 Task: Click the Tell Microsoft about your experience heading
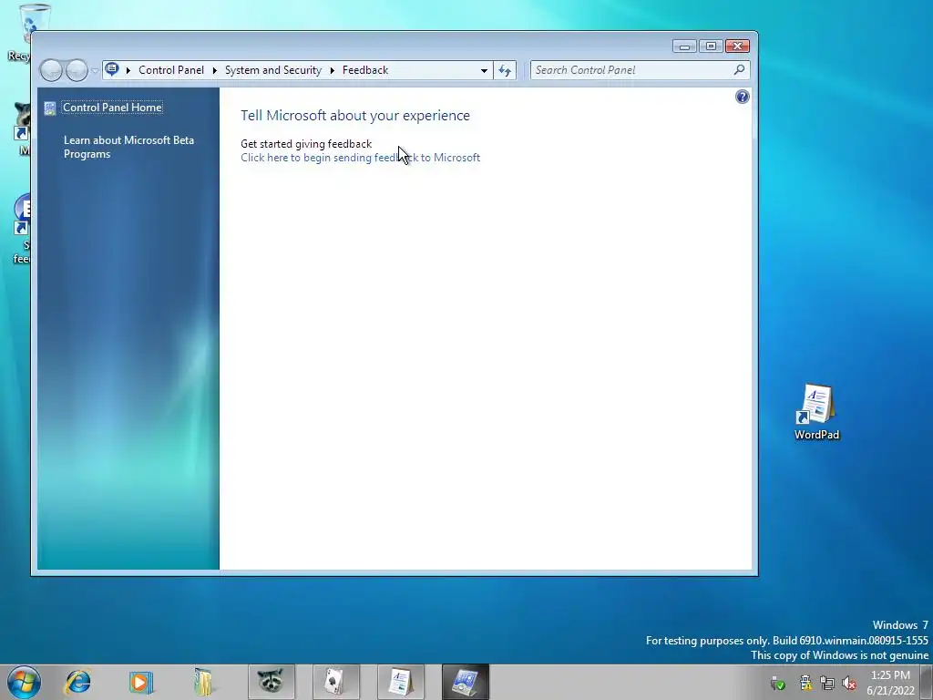pos(355,116)
